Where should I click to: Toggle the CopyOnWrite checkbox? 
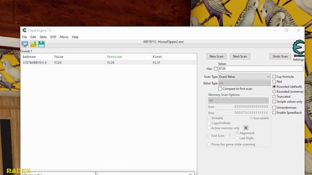(209, 123)
